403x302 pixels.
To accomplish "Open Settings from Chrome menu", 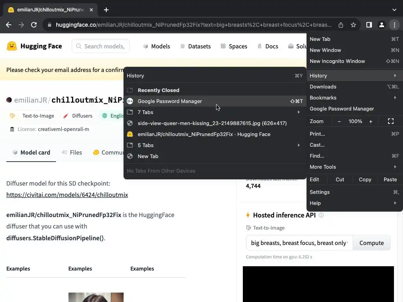I will click(x=355, y=192).
